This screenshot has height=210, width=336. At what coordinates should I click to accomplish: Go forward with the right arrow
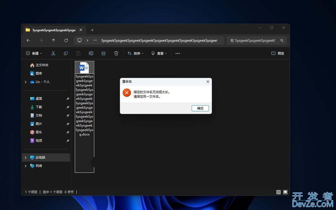pyautogui.click(x=41, y=40)
